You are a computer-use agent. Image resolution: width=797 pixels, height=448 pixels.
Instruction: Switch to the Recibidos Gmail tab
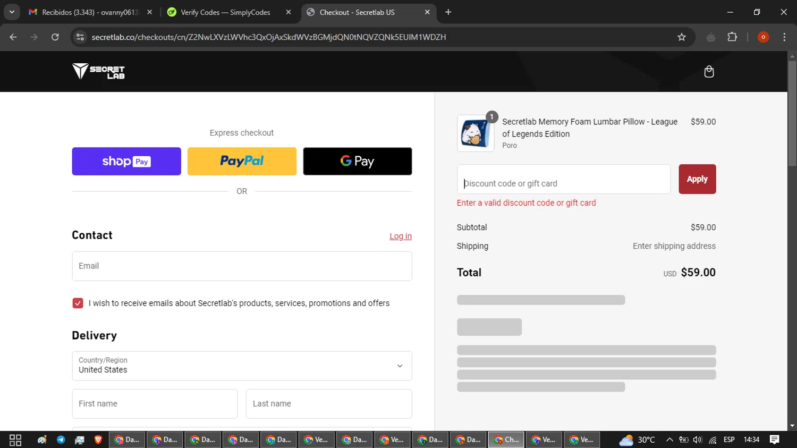click(90, 12)
